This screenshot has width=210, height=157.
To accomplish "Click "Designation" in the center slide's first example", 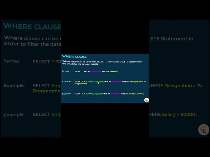I will tap(136, 81).
